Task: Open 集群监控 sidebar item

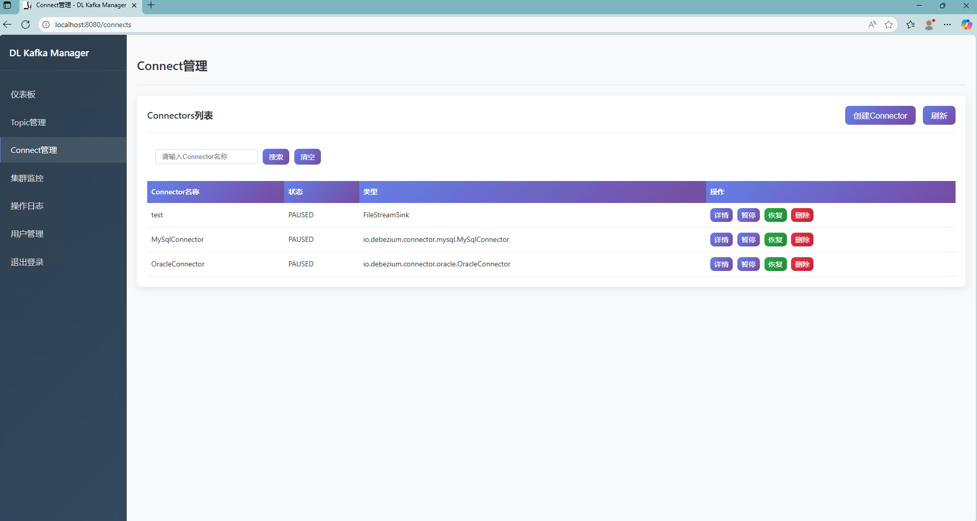Action: (63, 178)
